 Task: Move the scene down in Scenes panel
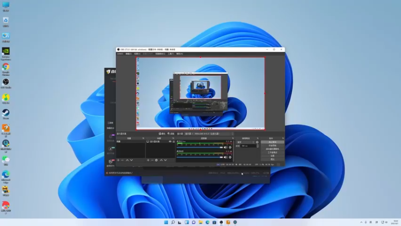point(131,160)
